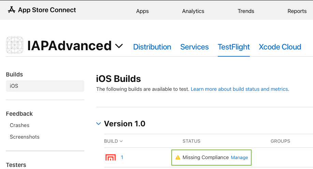This screenshot has height=169, width=313.
Task: Sort by the BUILD column header
Action: pos(113,141)
